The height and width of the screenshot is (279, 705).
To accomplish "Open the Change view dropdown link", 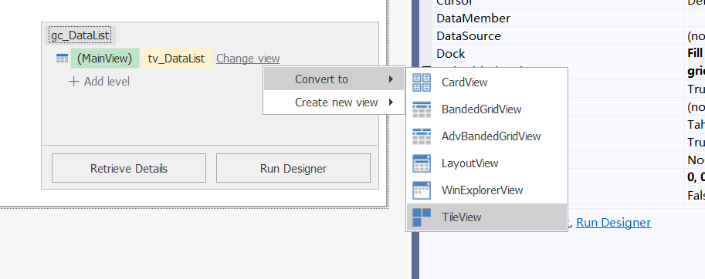I will tap(248, 59).
